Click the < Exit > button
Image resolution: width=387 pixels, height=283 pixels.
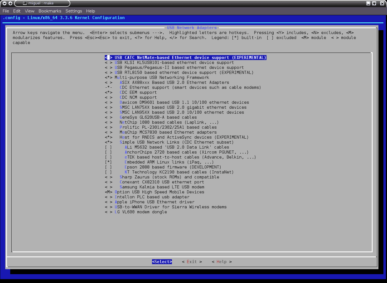[x=192, y=262]
